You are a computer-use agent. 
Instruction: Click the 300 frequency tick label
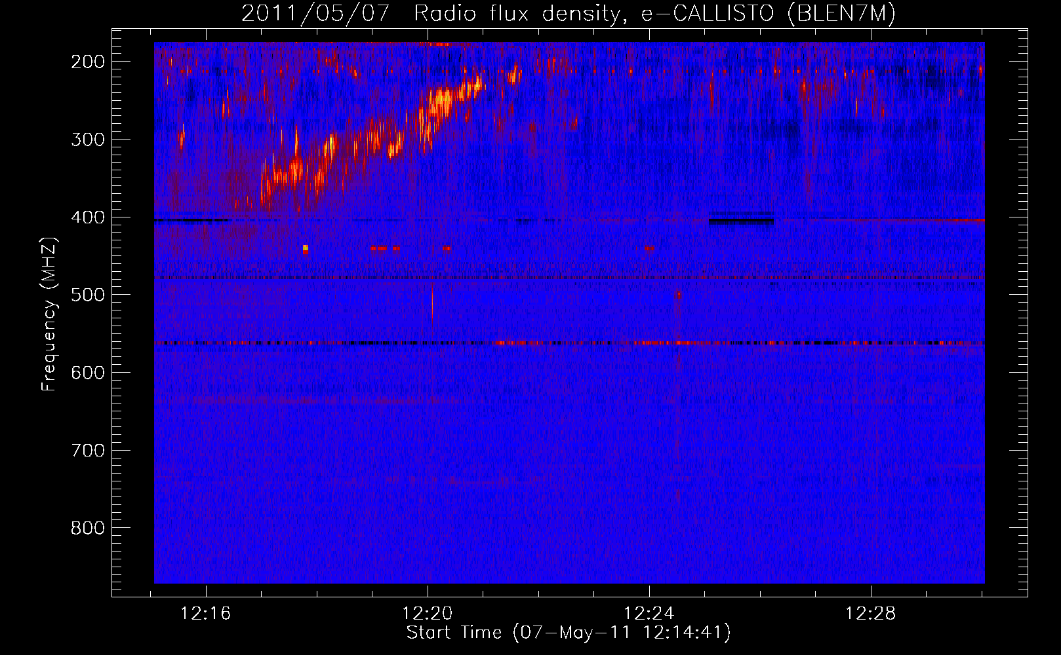(88, 140)
